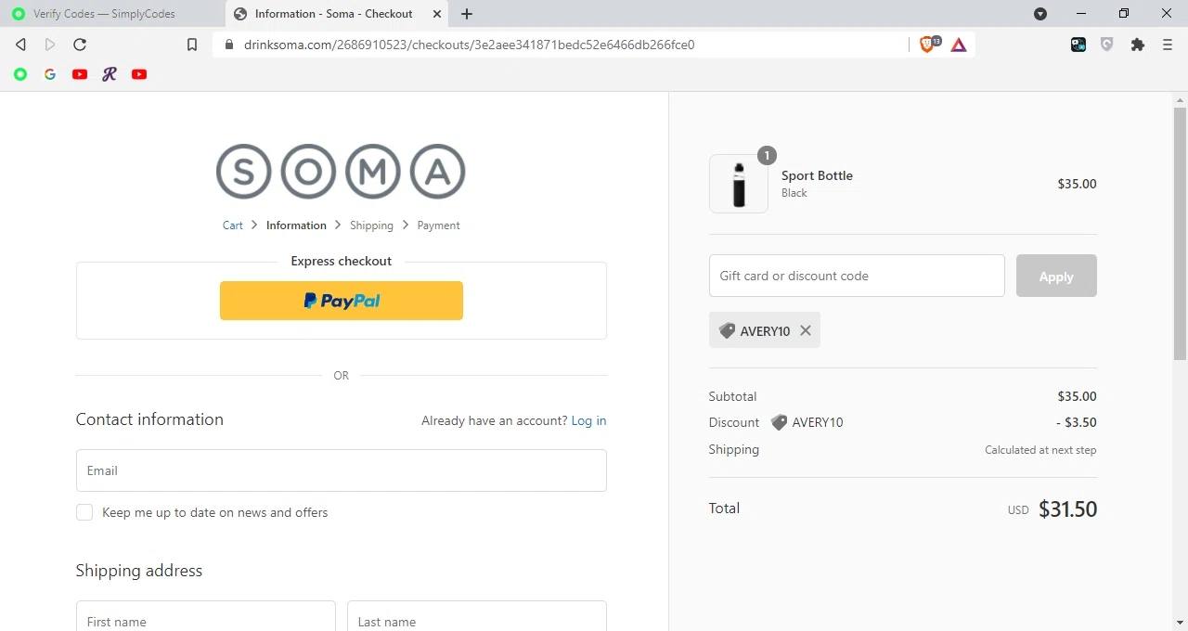Viewport: 1188px width, 631px height.
Task: Focus the Gift card or discount code field
Action: (857, 276)
